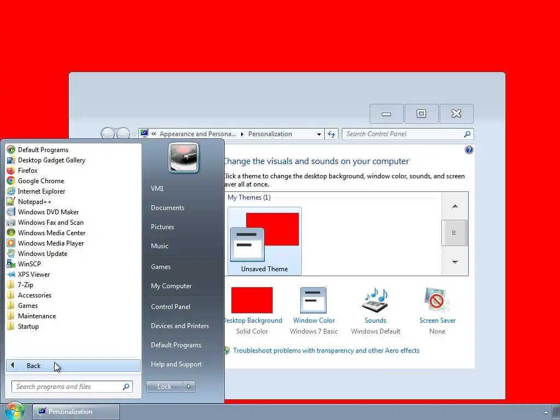Click the themes list scrollbar thumb
The width and height of the screenshot is (560, 420).
[454, 233]
